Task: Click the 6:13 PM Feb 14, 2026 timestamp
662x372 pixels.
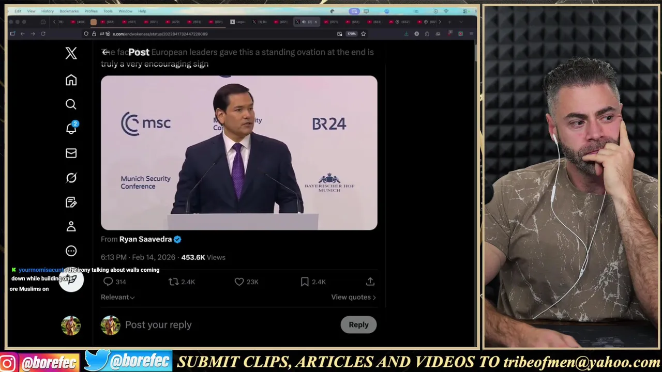Action: coord(138,257)
